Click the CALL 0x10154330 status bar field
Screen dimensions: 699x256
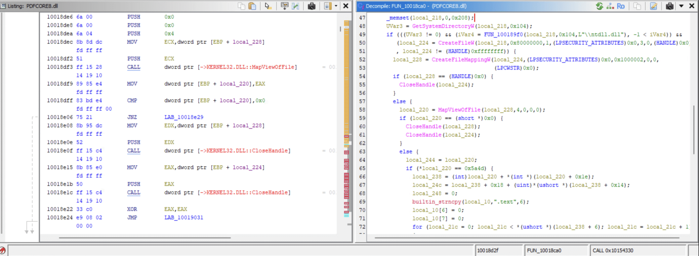click(x=638, y=250)
